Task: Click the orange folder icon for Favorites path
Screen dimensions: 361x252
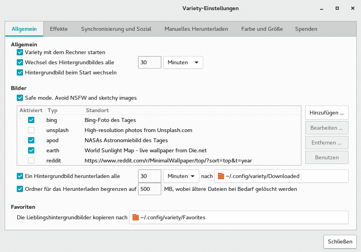Action: click(x=136, y=217)
